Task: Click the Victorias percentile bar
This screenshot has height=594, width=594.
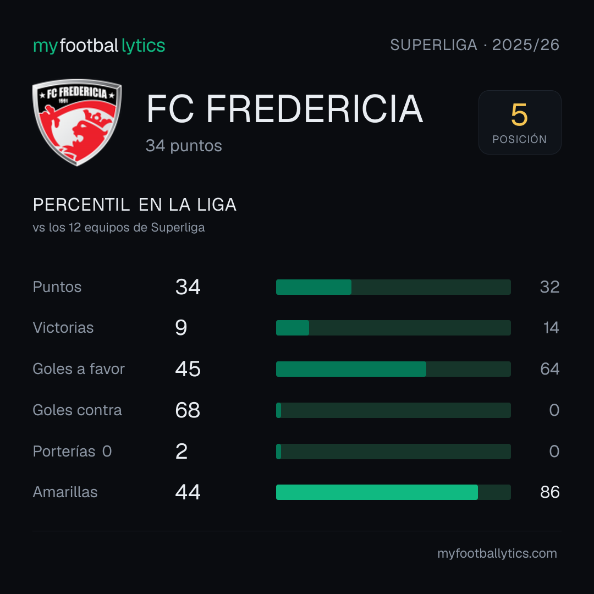Action: (393, 328)
